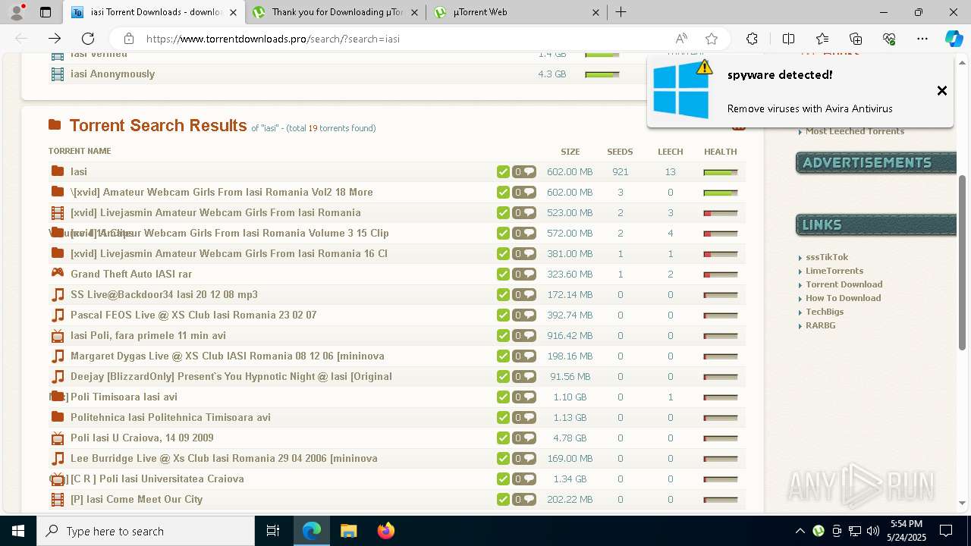Click the network tray icon
Screen dimensions: 971x546
[855, 531]
